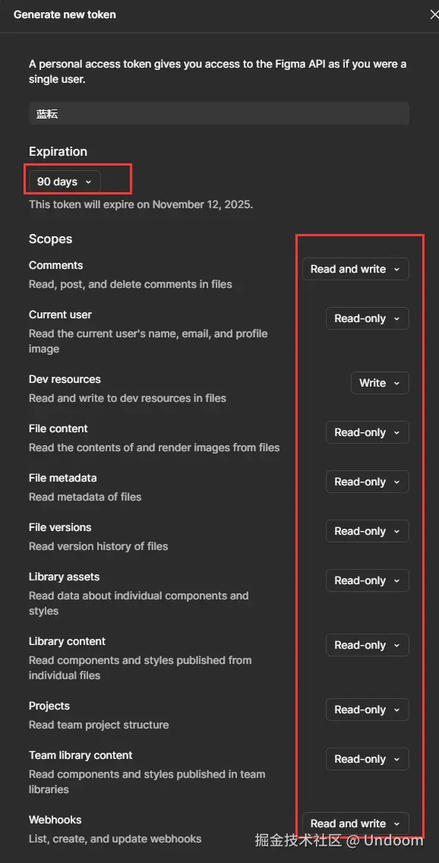Click the chevron on File versions Read-only

[x=396, y=532]
